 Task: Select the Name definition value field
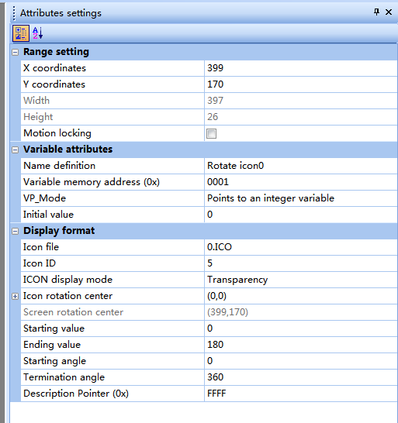301,166
